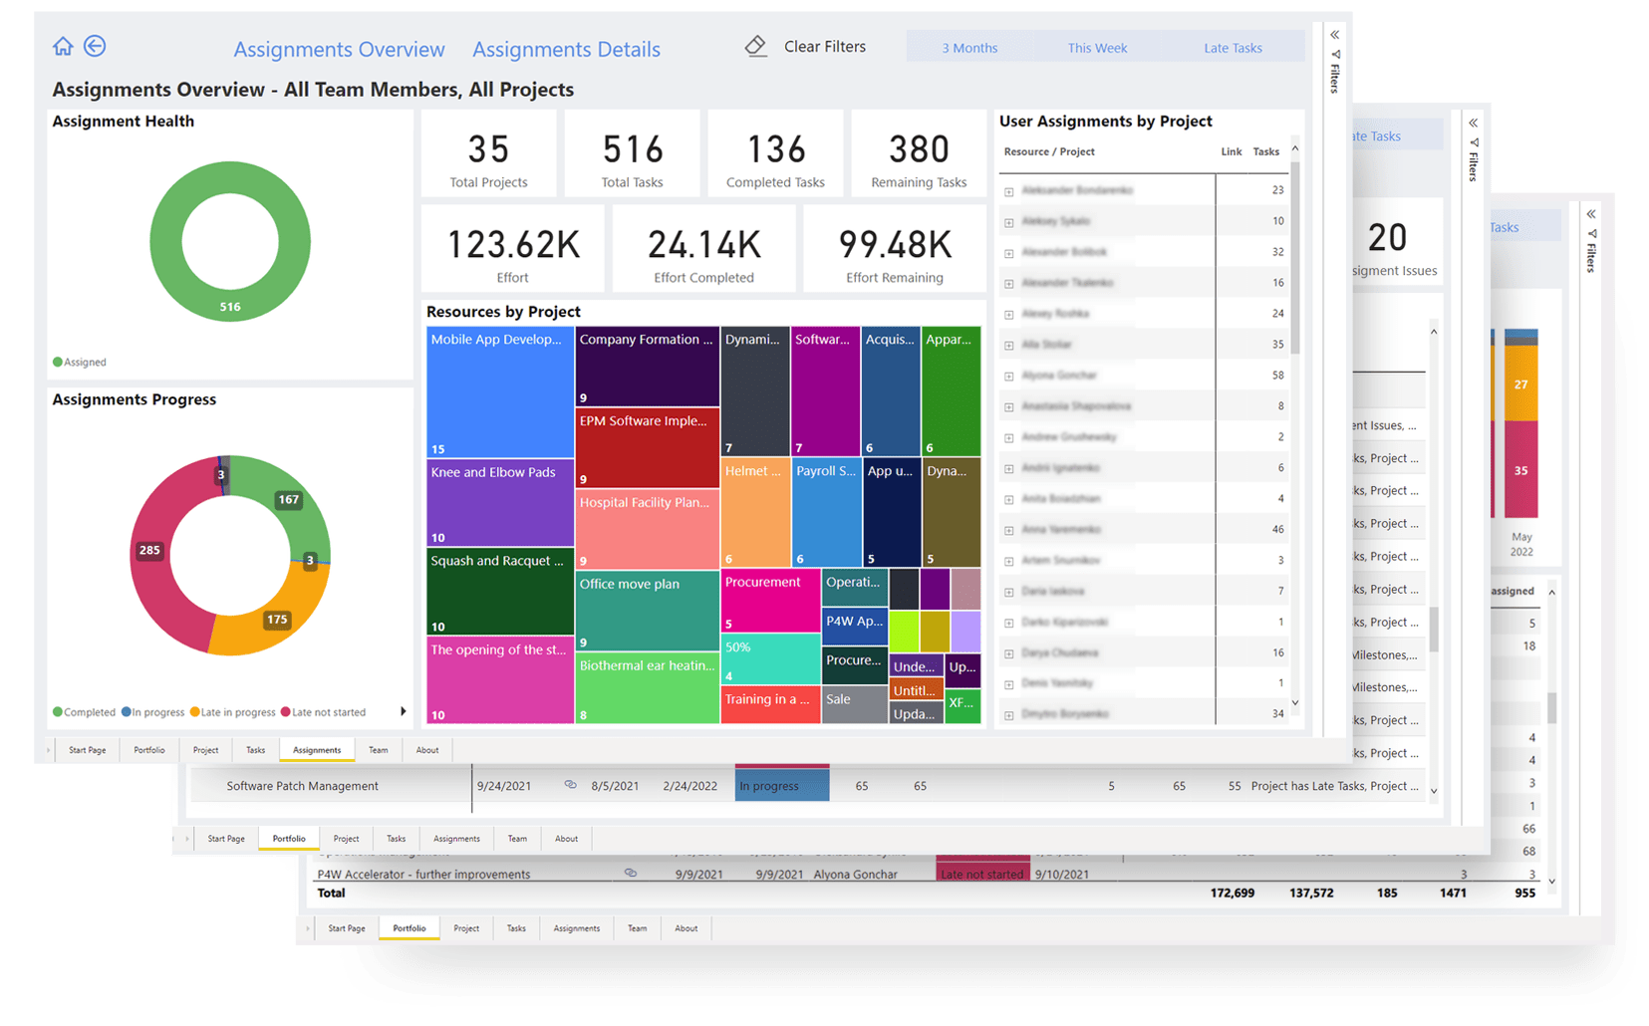Image resolution: width=1649 pixels, height=1026 pixels.
Task: Click the Clear Filters button
Action: 805,47
